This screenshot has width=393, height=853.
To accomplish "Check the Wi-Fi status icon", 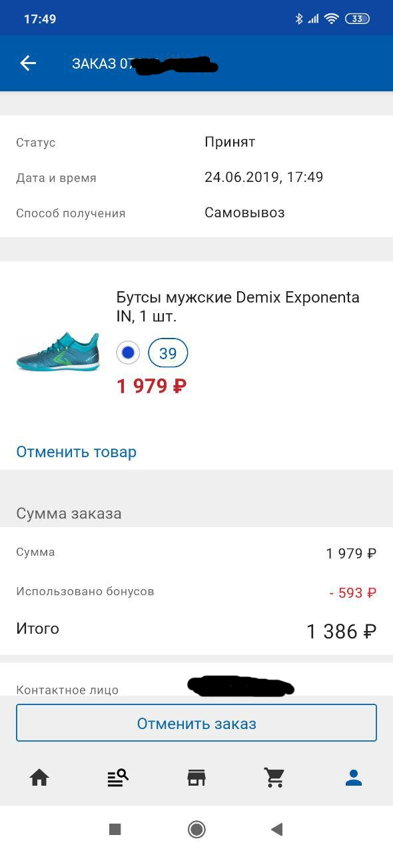I will click(331, 19).
